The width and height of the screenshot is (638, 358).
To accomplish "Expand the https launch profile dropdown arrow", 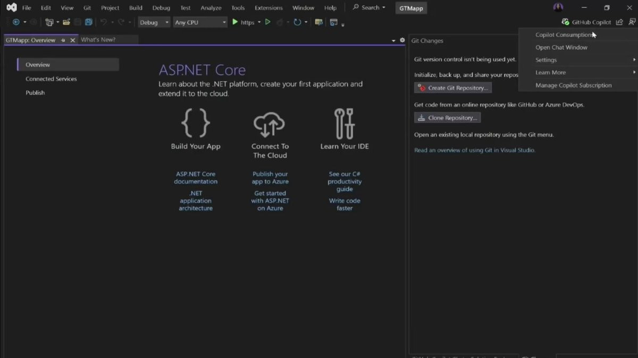I will tap(259, 22).
